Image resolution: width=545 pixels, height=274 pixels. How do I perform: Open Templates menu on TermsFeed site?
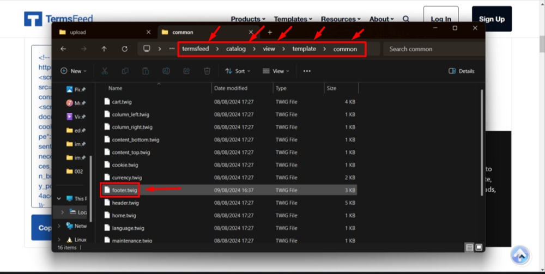(x=293, y=19)
